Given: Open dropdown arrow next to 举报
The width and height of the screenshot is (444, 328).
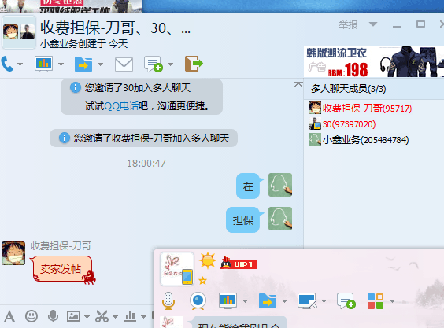Looking at the screenshot, I should (373, 24).
